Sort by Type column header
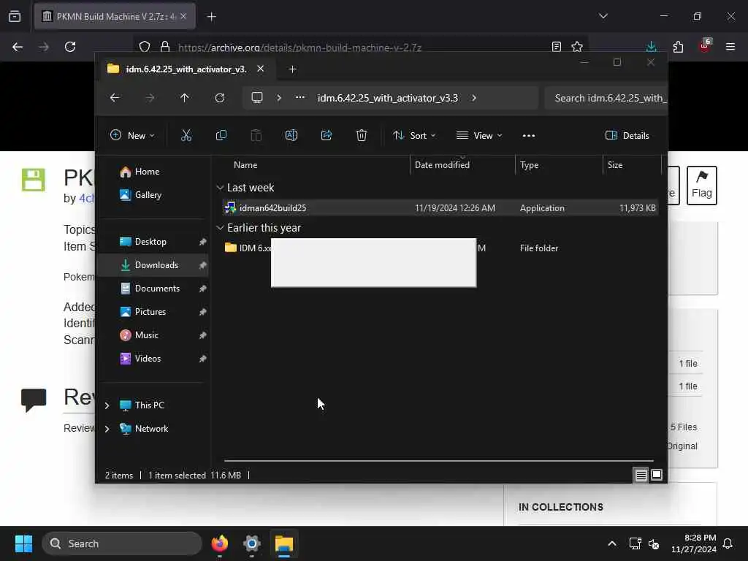This screenshot has width=748, height=561. tap(559, 165)
